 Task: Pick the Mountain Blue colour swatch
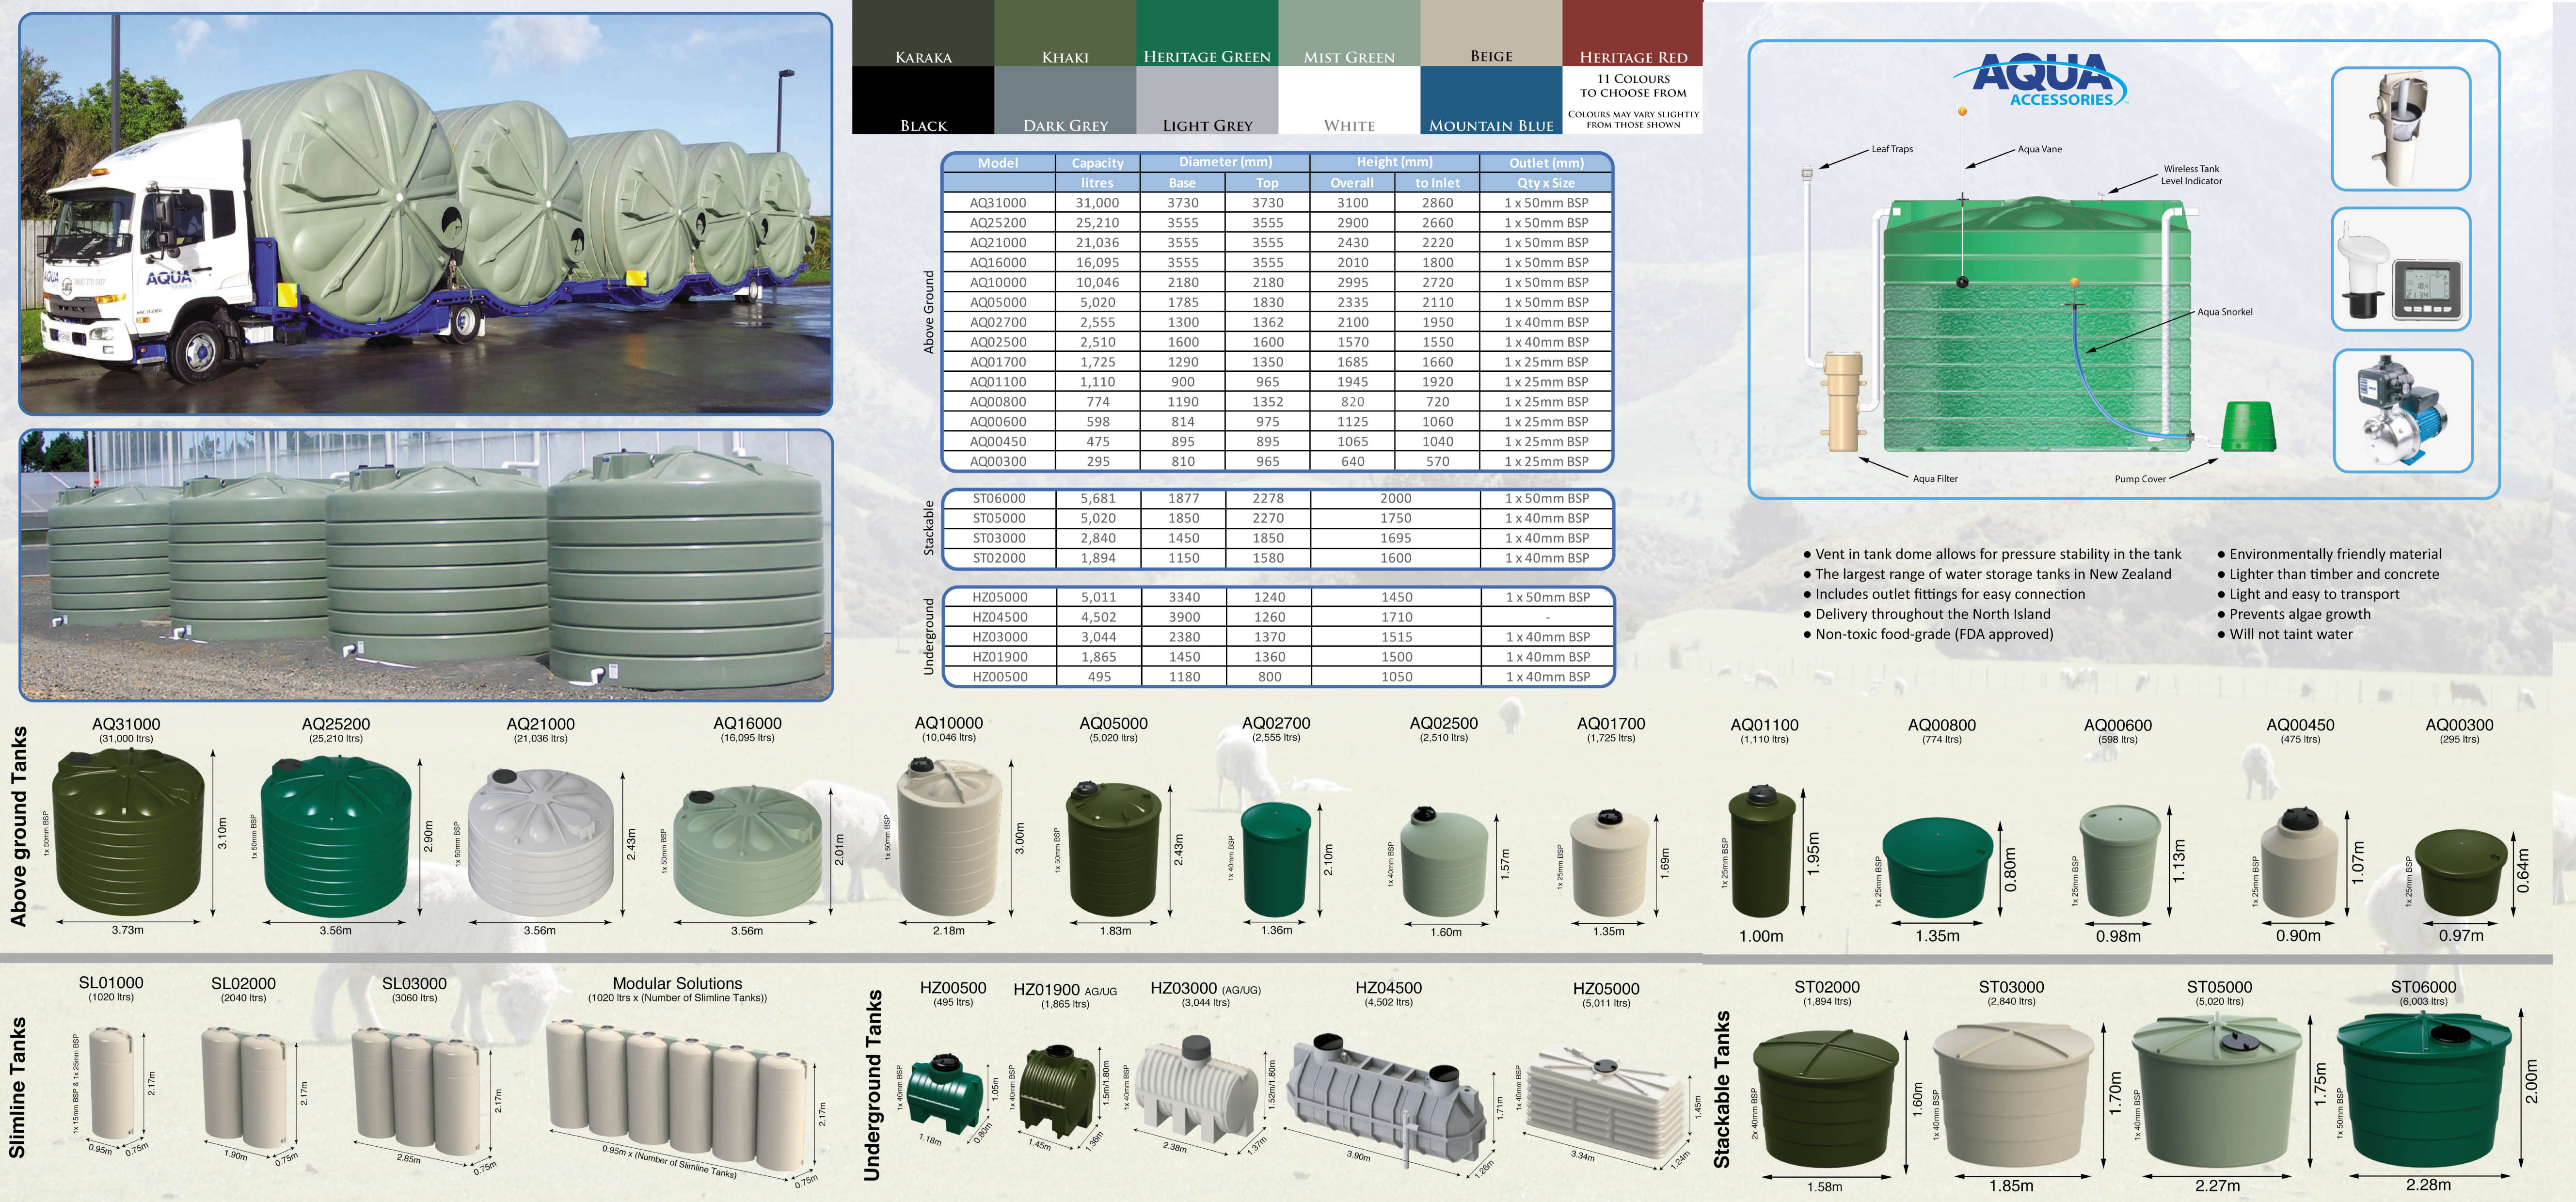pyautogui.click(x=1491, y=100)
